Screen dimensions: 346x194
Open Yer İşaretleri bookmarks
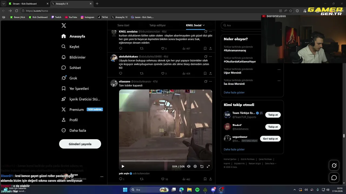coord(75,88)
